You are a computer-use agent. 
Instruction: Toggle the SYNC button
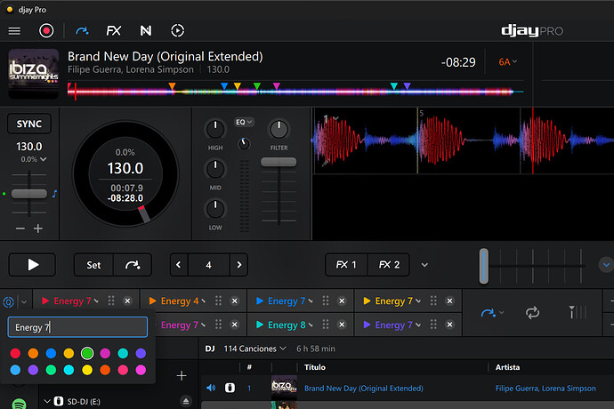coord(29,124)
